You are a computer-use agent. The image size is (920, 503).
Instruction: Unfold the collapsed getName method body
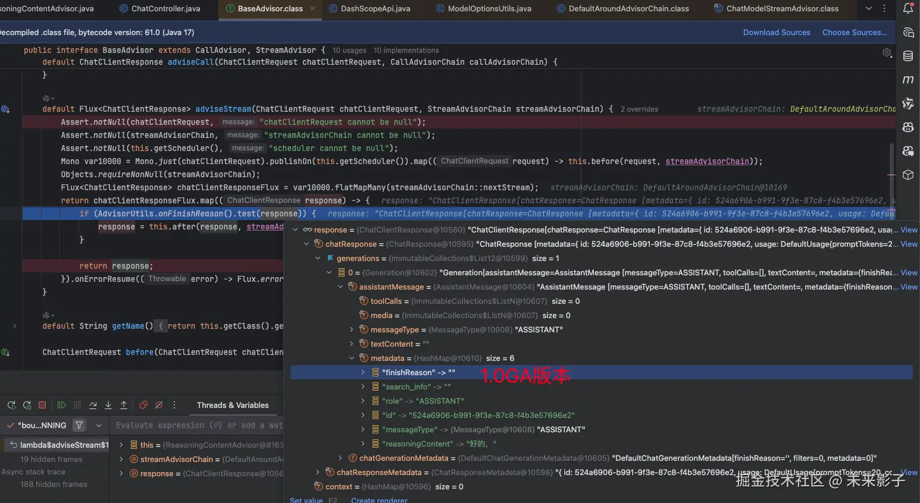(x=15, y=326)
